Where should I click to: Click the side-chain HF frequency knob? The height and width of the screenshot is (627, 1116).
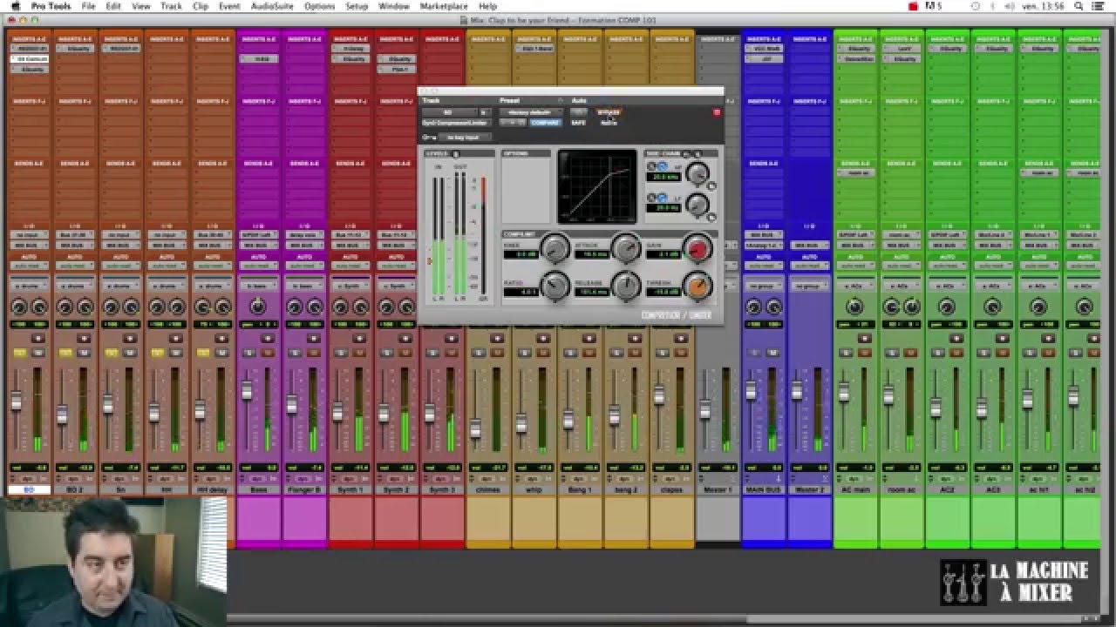697,175
